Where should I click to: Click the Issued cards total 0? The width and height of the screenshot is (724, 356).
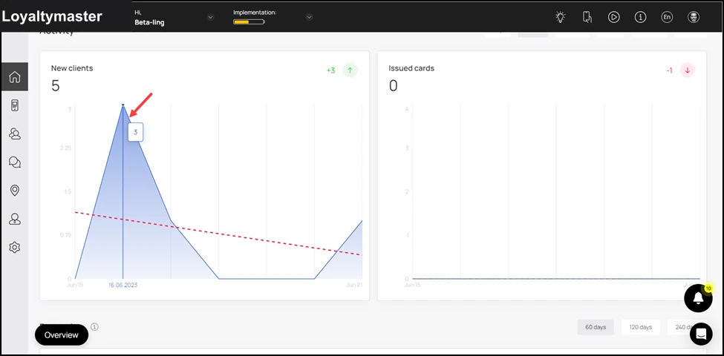pyautogui.click(x=393, y=86)
